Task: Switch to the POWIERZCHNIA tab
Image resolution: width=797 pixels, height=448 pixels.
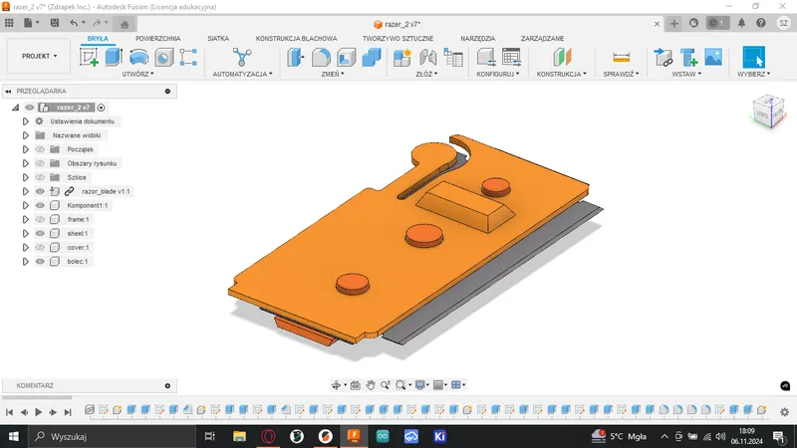Action: pos(158,38)
